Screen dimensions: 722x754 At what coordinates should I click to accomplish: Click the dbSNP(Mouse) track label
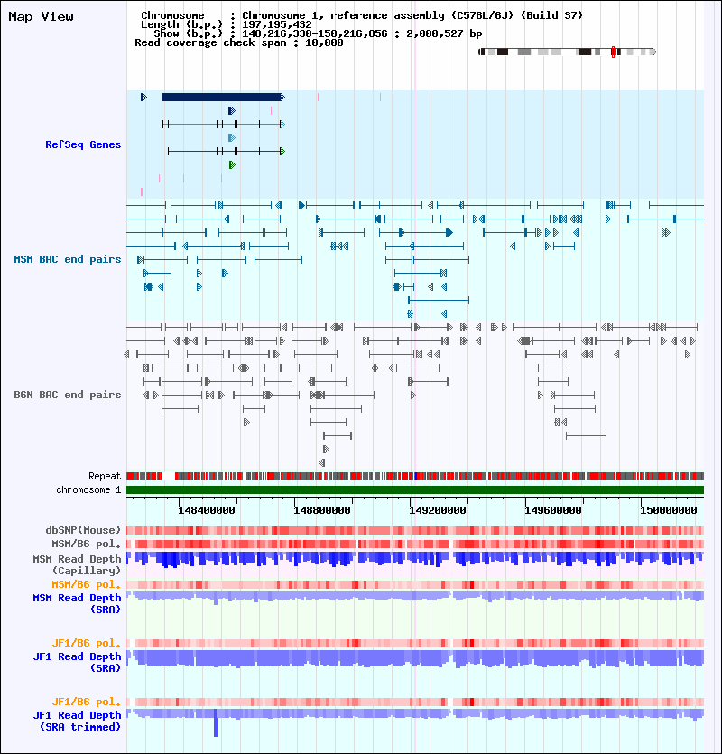(83, 530)
